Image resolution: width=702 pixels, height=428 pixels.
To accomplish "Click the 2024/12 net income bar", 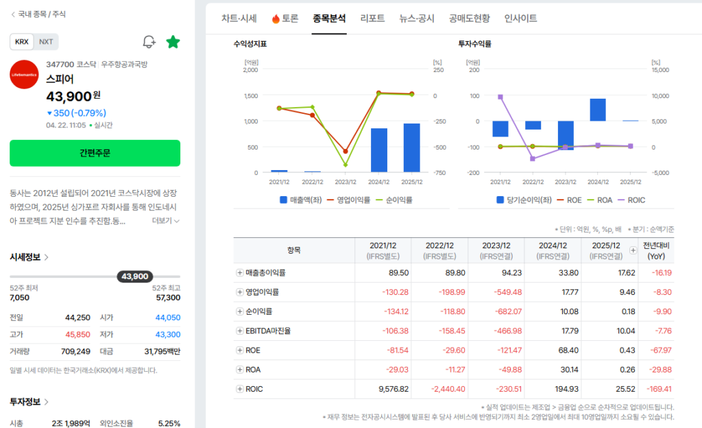I will click(x=598, y=110).
